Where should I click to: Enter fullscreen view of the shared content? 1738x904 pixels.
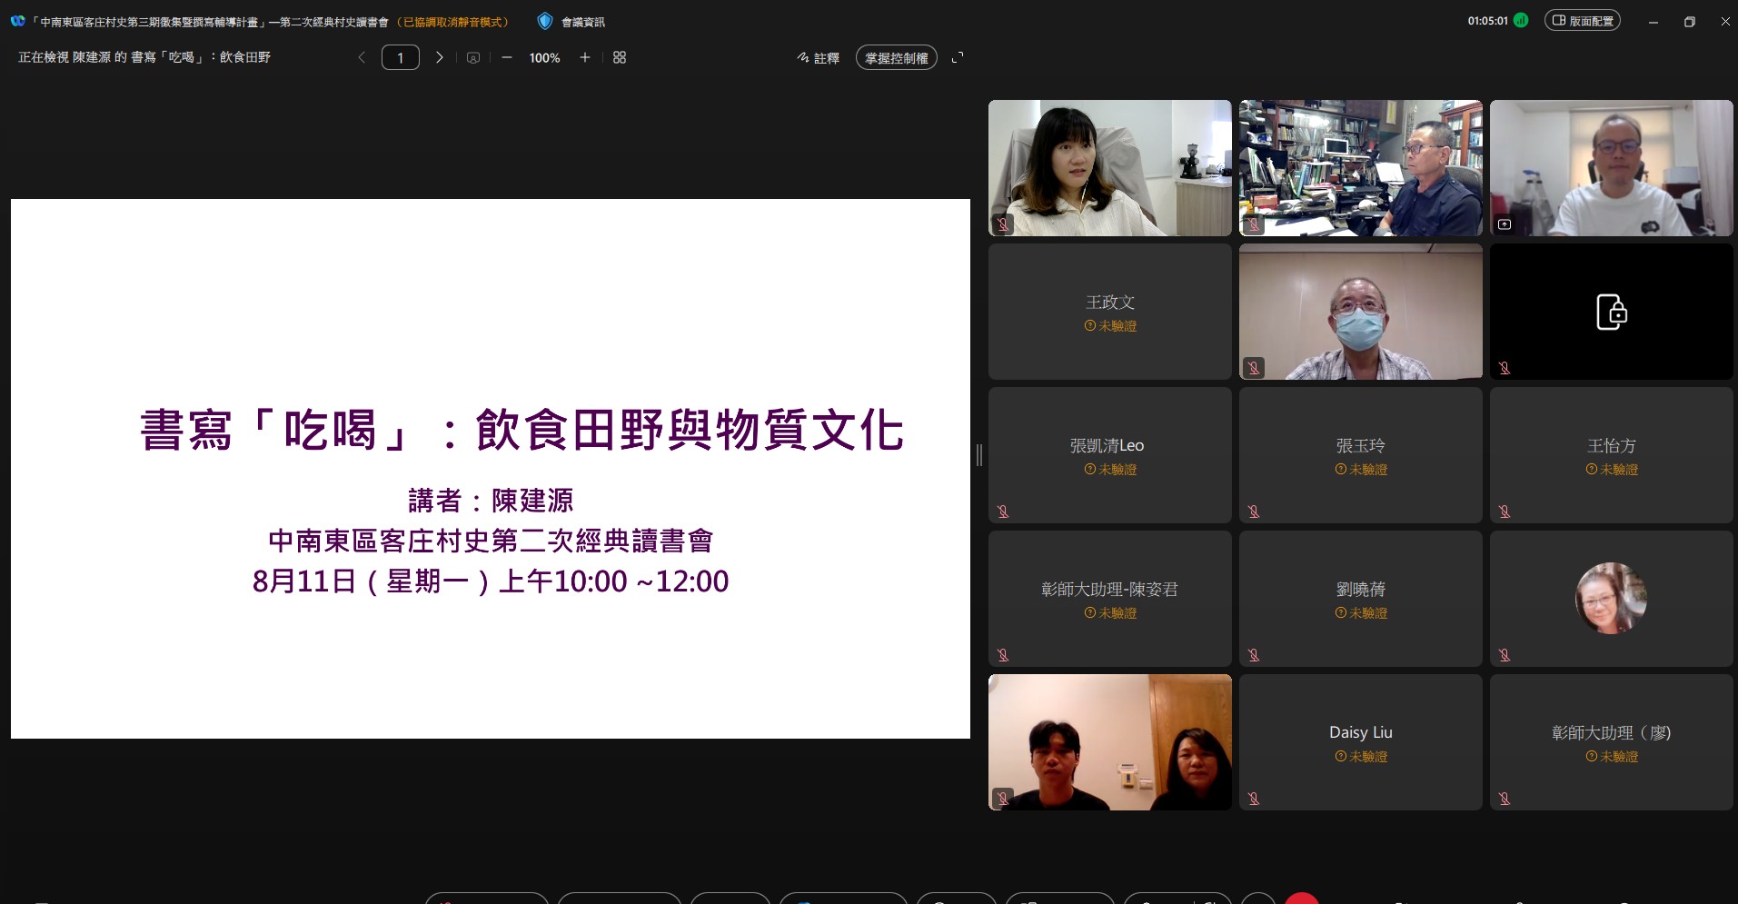(x=958, y=57)
